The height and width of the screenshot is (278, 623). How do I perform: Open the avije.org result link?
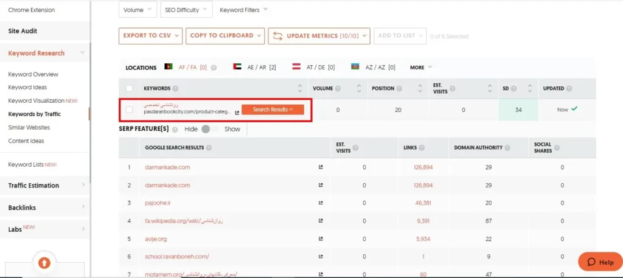(156, 238)
